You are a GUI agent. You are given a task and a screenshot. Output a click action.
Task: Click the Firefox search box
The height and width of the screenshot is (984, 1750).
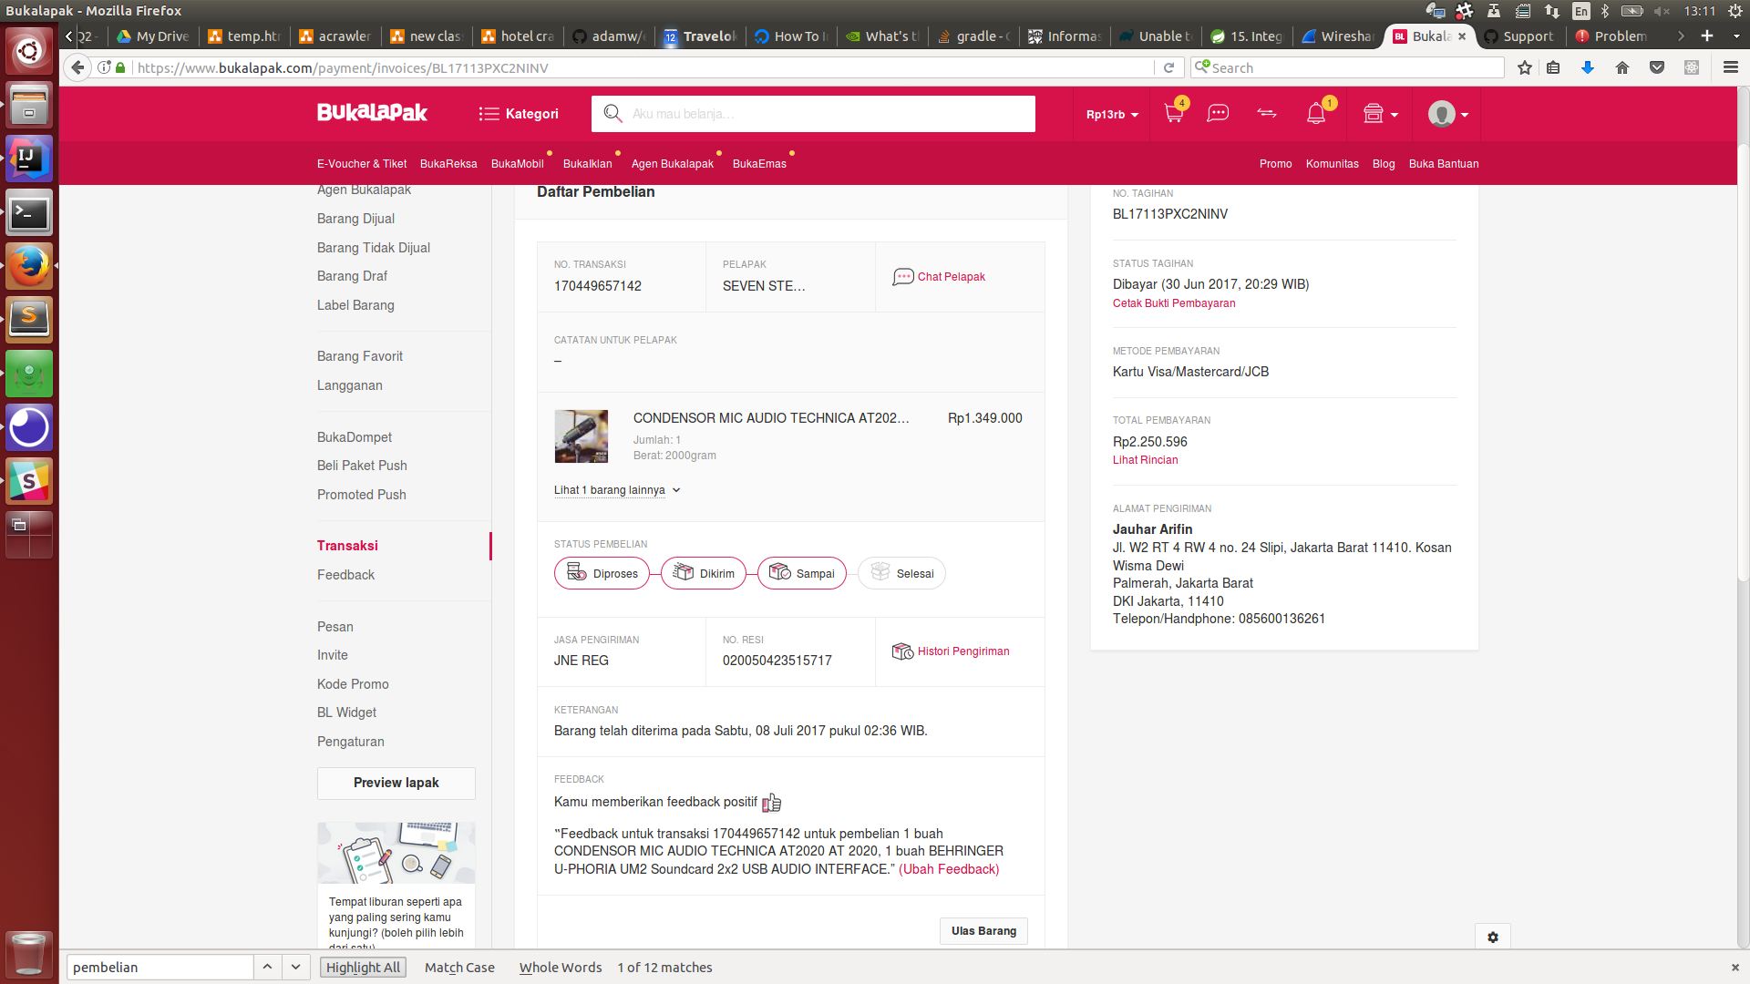1349,67
